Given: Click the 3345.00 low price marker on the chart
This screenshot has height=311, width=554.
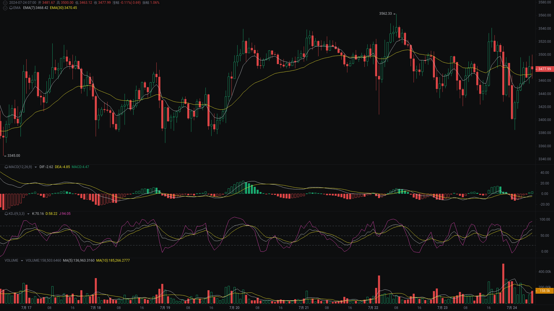Looking at the screenshot, I should point(13,156).
